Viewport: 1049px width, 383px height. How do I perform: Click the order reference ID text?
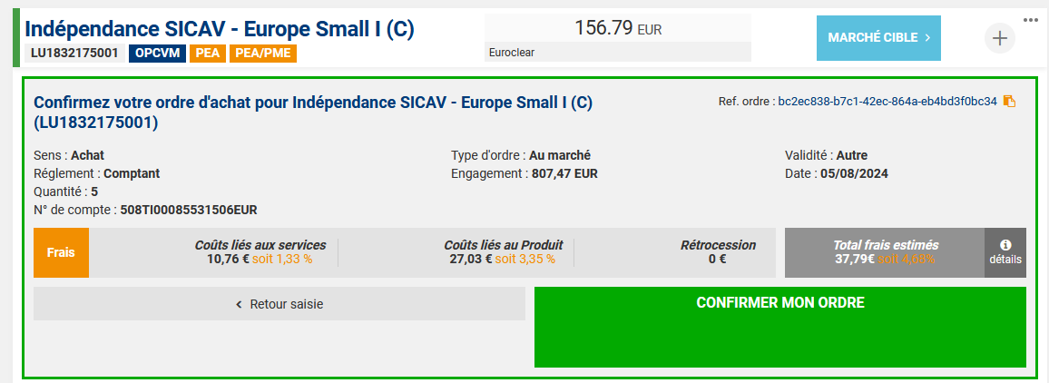(887, 102)
